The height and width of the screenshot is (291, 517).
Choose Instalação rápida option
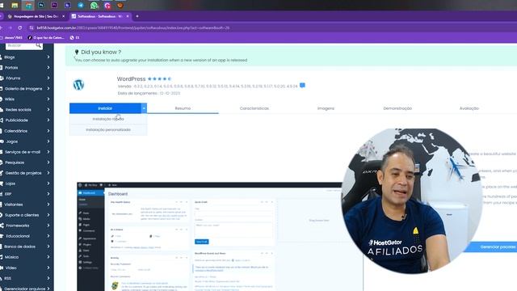108,119
